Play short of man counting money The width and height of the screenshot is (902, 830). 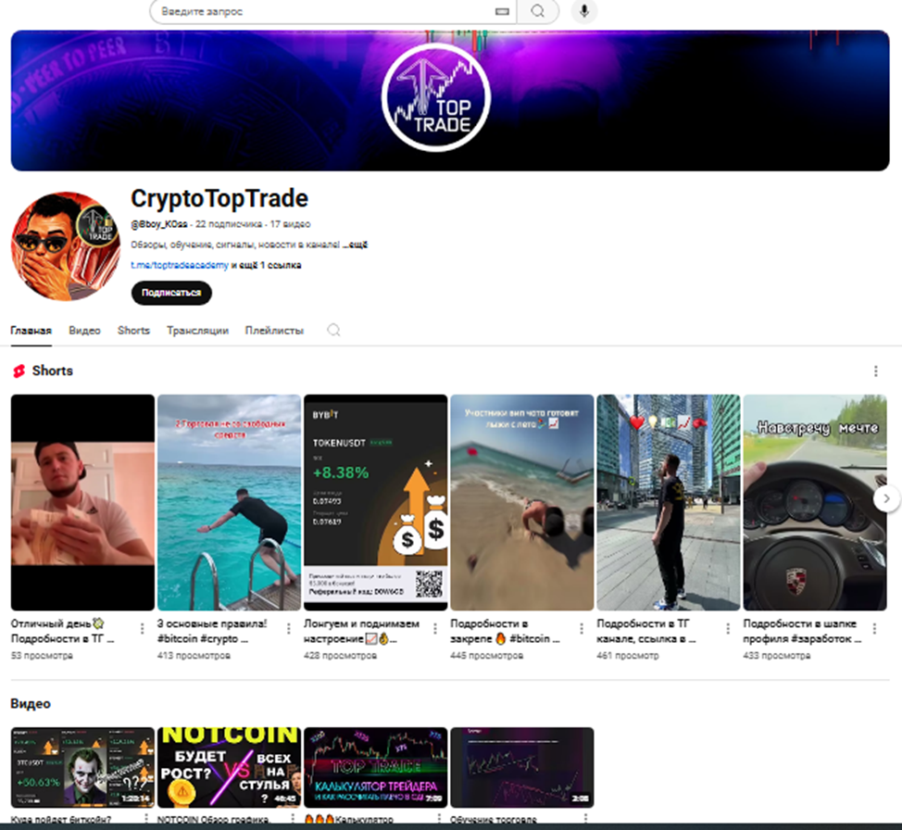click(82, 502)
